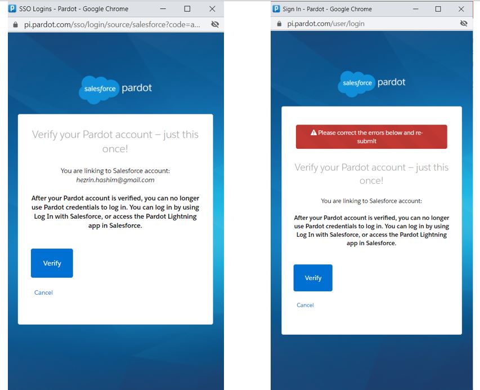Click warning triangle in red error banner
Viewport: 480px width, 390px height.
click(313, 133)
